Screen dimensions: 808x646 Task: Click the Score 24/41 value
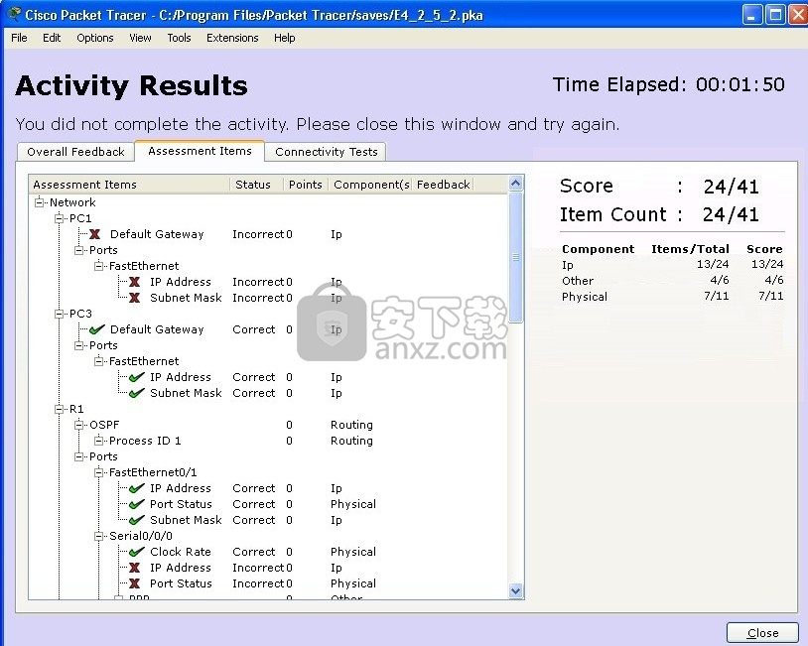[x=731, y=187]
